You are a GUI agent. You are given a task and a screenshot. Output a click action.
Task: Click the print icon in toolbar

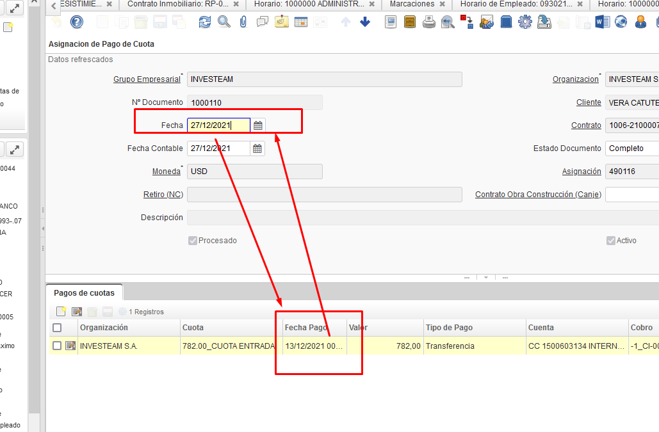(429, 22)
